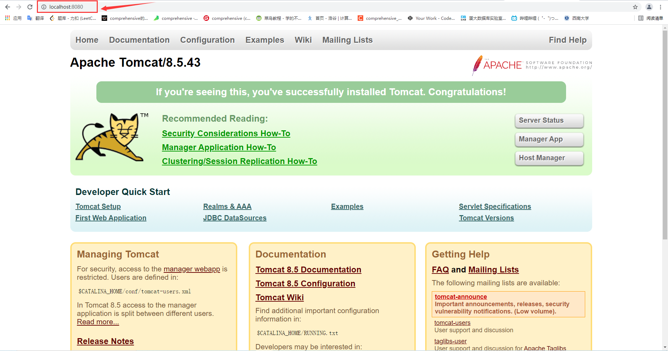Open the 菜鸟教程 bookmark
This screenshot has width=668, height=351.
point(279,18)
